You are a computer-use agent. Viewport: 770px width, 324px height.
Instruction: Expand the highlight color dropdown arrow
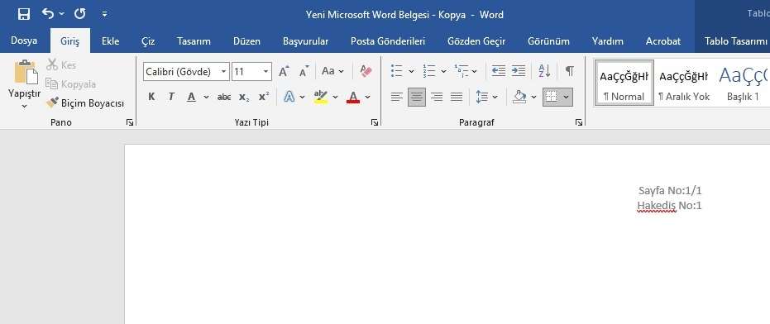(x=336, y=98)
